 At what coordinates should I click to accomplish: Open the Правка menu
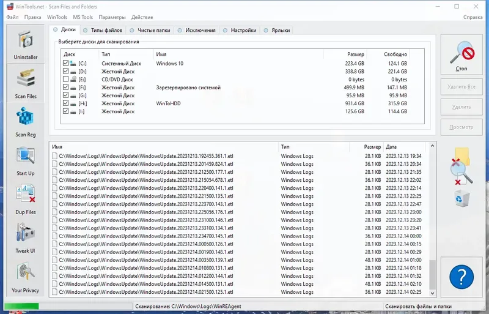pyautogui.click(x=33, y=17)
